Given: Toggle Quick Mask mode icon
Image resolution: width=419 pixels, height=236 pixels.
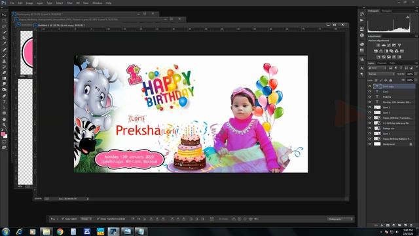Looking at the screenshot, I should [x=4, y=142].
